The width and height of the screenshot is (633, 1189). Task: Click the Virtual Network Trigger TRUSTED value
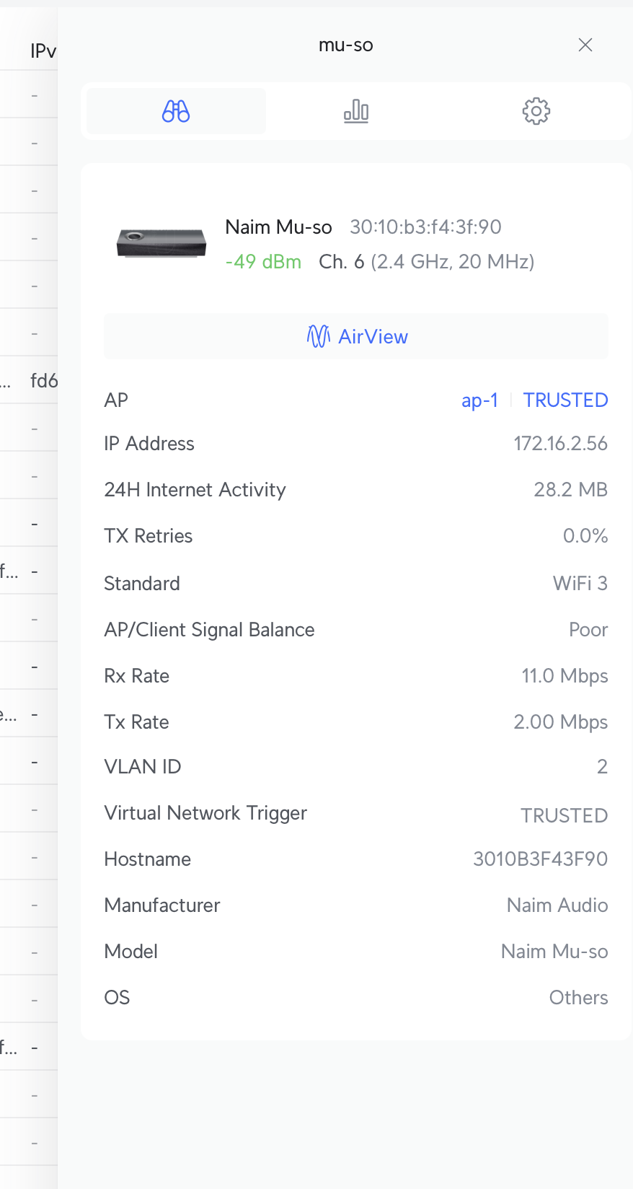pos(564,816)
